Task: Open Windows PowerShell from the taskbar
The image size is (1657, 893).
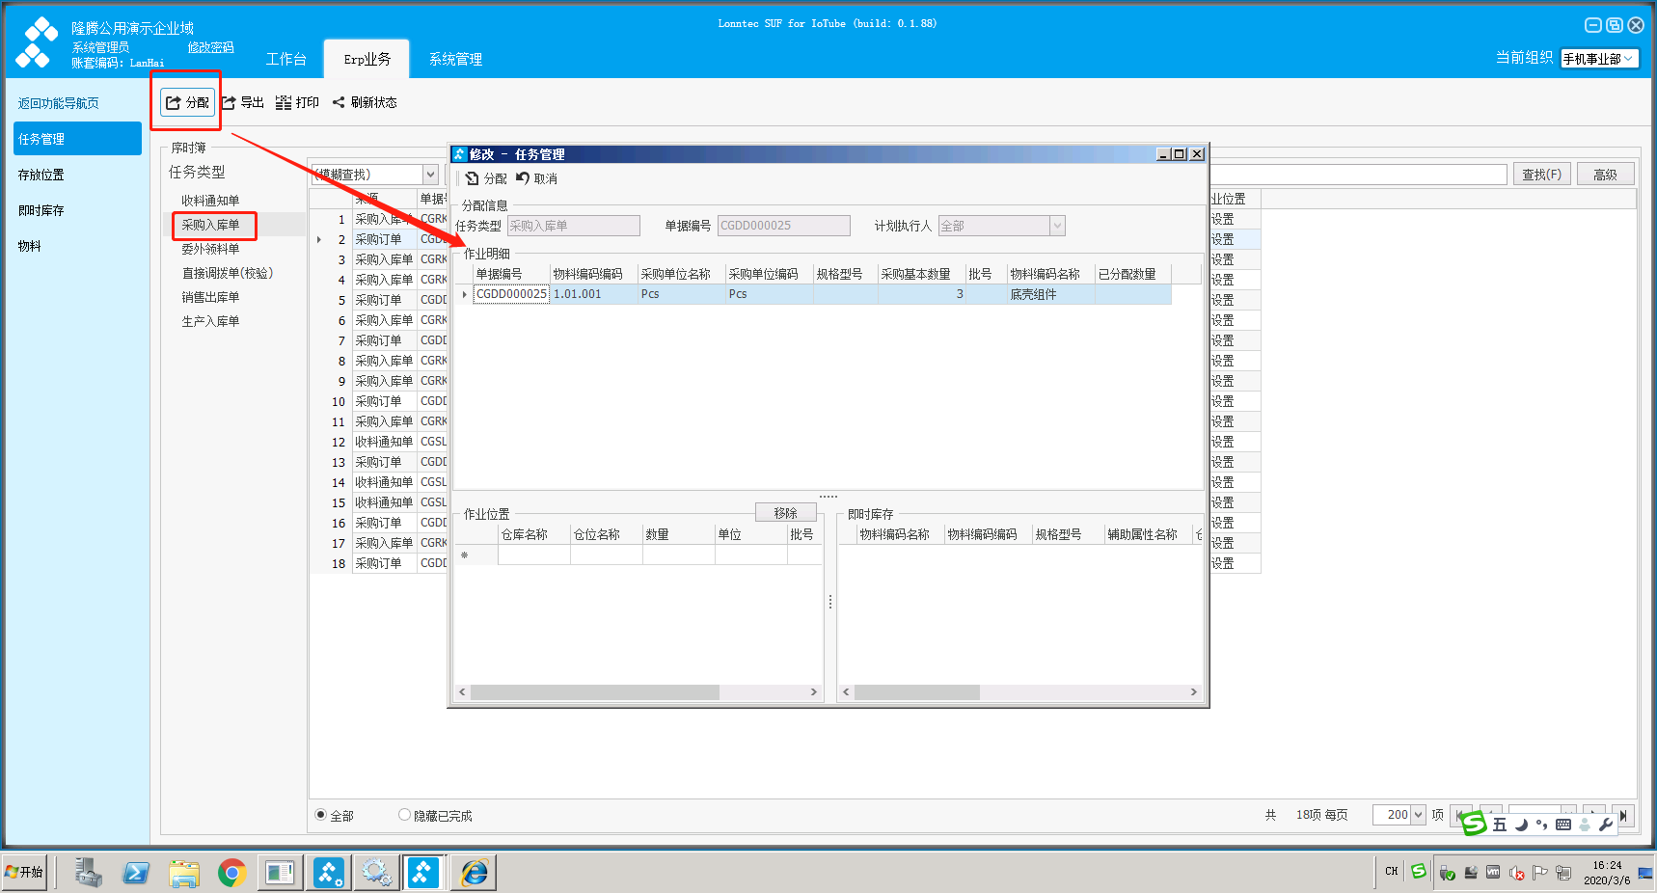Action: tap(136, 873)
